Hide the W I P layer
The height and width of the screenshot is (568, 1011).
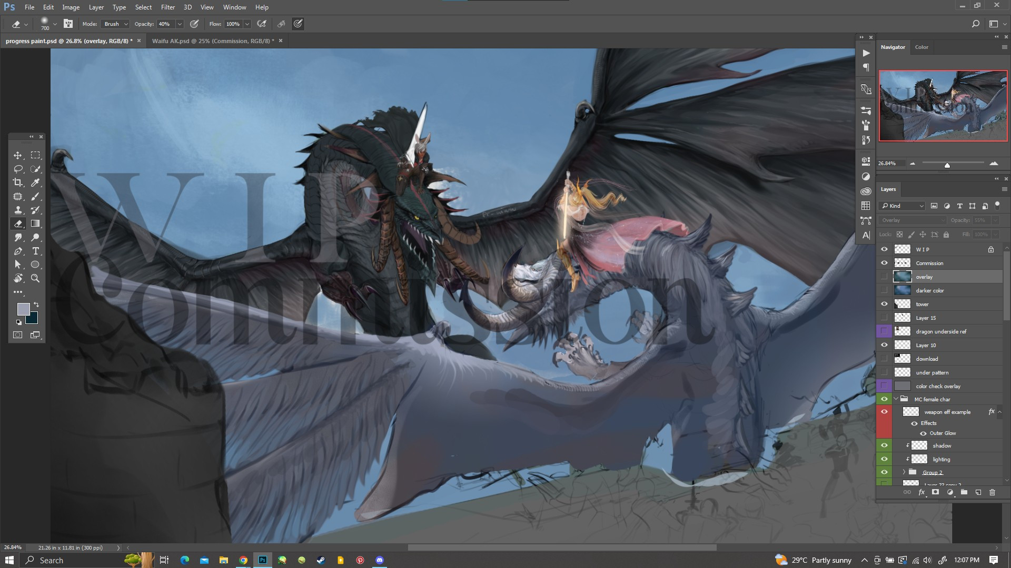point(884,250)
